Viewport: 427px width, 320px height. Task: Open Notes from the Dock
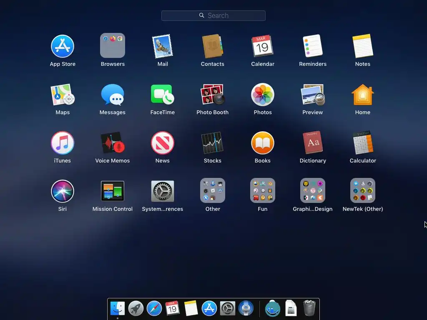(x=191, y=308)
